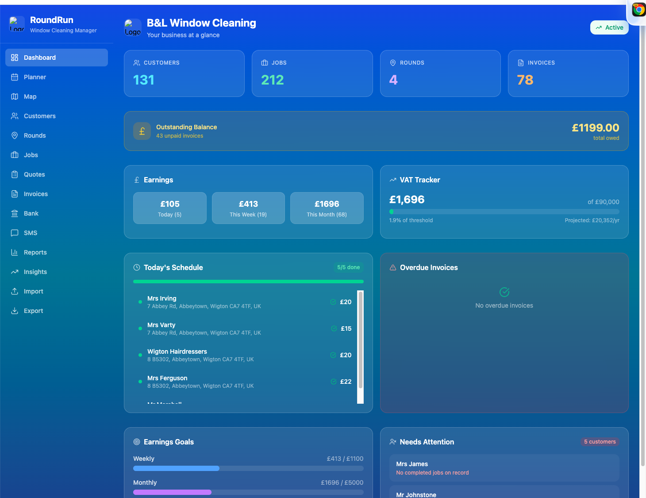The height and width of the screenshot is (498, 646).
Task: Click the VAT threshold progress bar
Action: [x=504, y=212]
